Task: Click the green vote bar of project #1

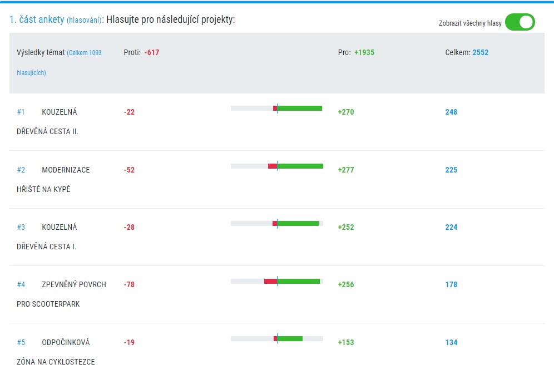Action: pos(300,108)
